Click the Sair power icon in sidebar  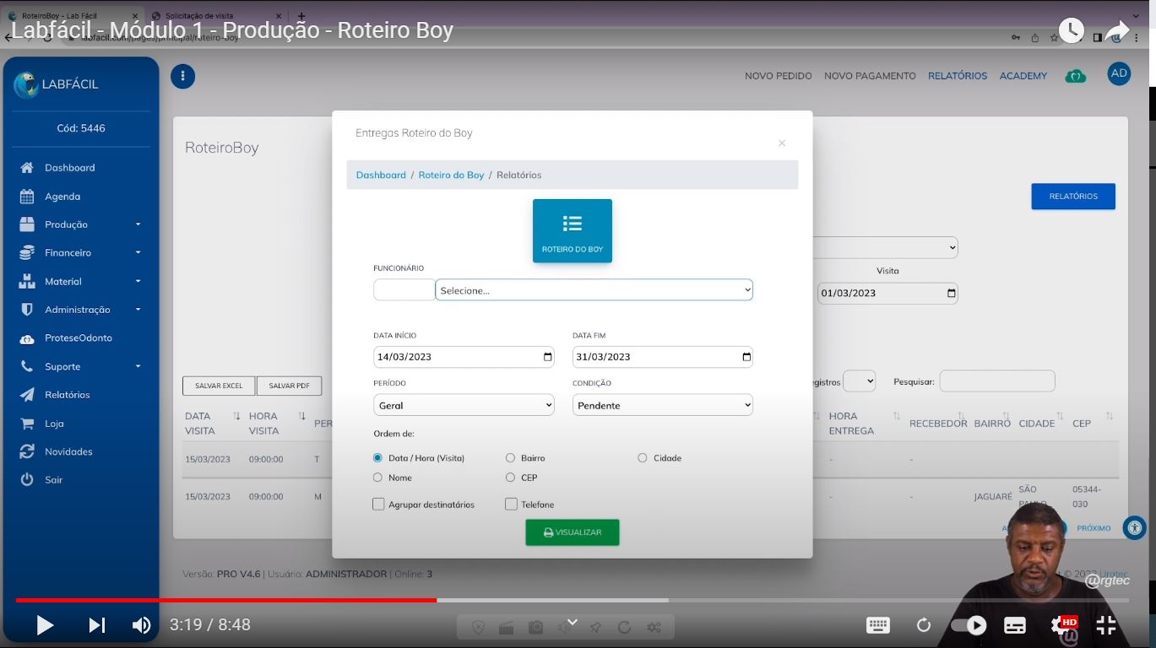coord(27,479)
